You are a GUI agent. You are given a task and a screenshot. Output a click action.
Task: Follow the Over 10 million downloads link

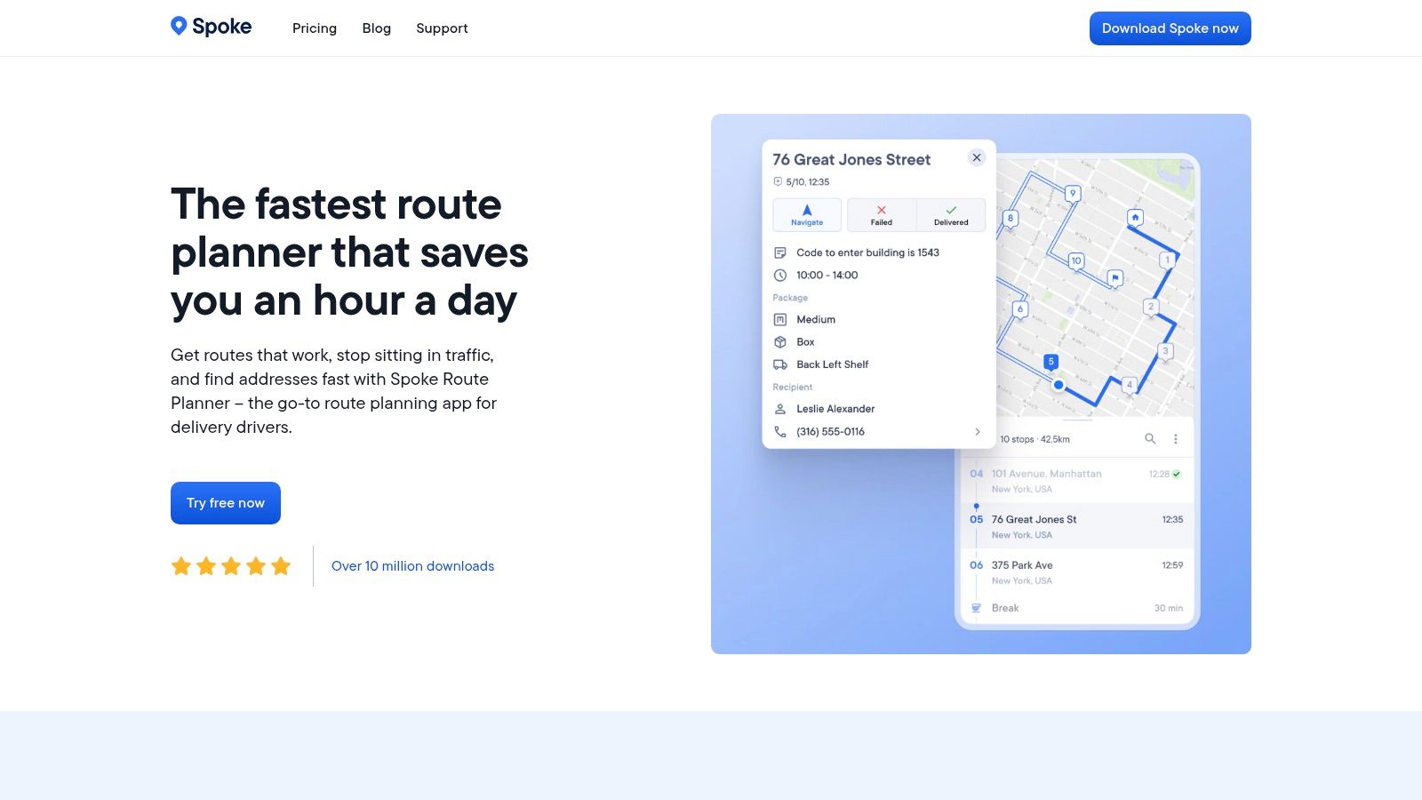412,566
